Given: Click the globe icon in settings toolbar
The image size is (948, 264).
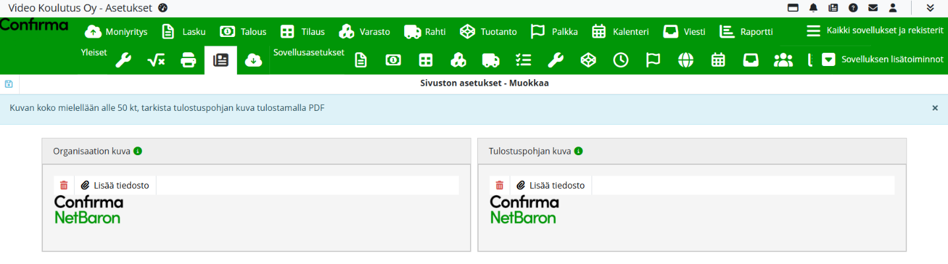Looking at the screenshot, I should pyautogui.click(x=686, y=61).
